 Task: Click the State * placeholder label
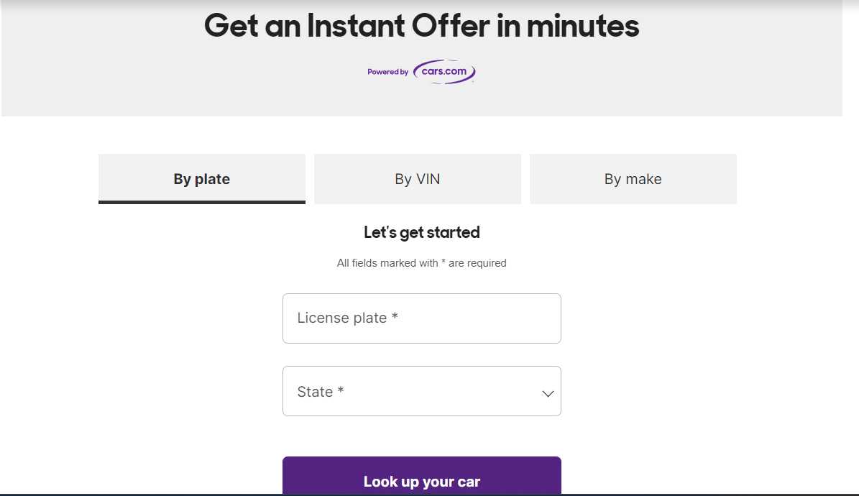tap(321, 391)
